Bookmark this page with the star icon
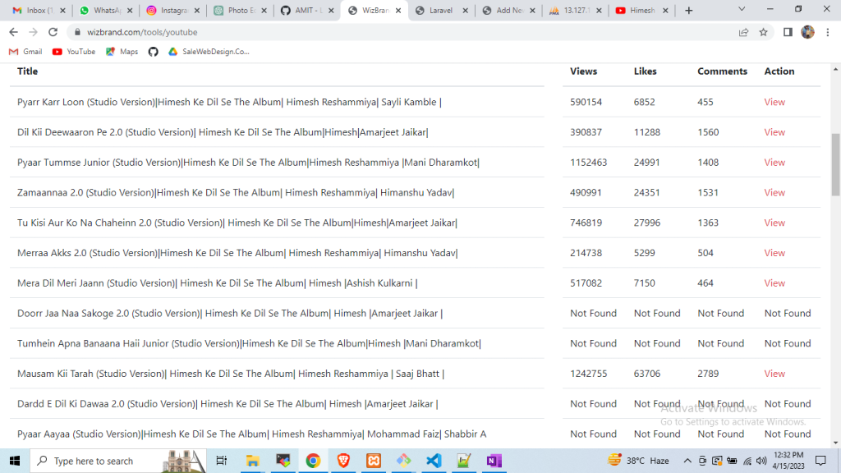The width and height of the screenshot is (841, 473). (763, 32)
